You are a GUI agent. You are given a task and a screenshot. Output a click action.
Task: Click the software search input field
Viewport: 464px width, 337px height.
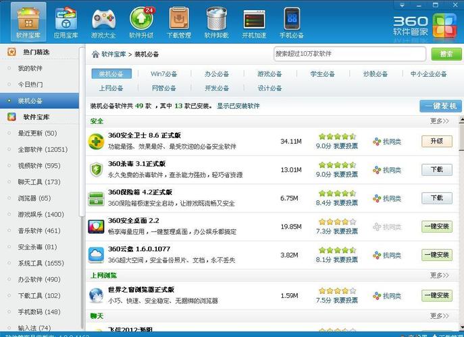[350, 54]
